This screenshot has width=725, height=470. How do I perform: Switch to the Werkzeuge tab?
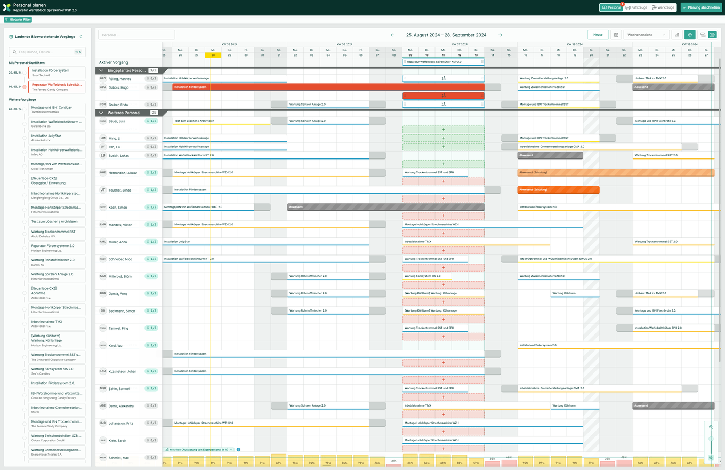(663, 7)
